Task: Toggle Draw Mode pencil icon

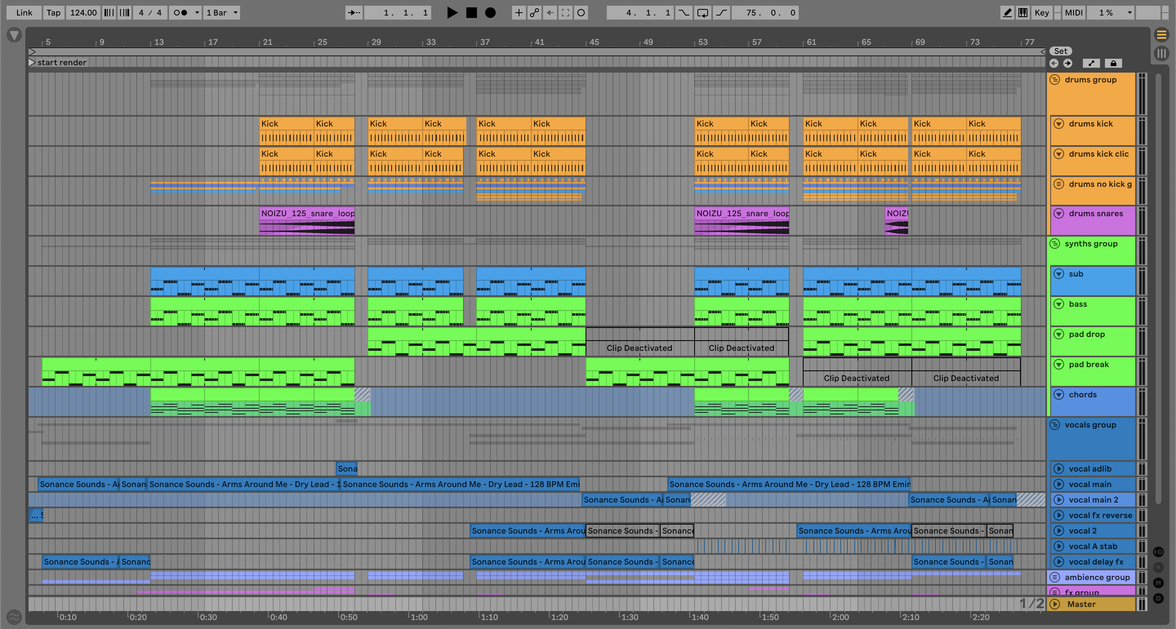Action: point(1007,13)
